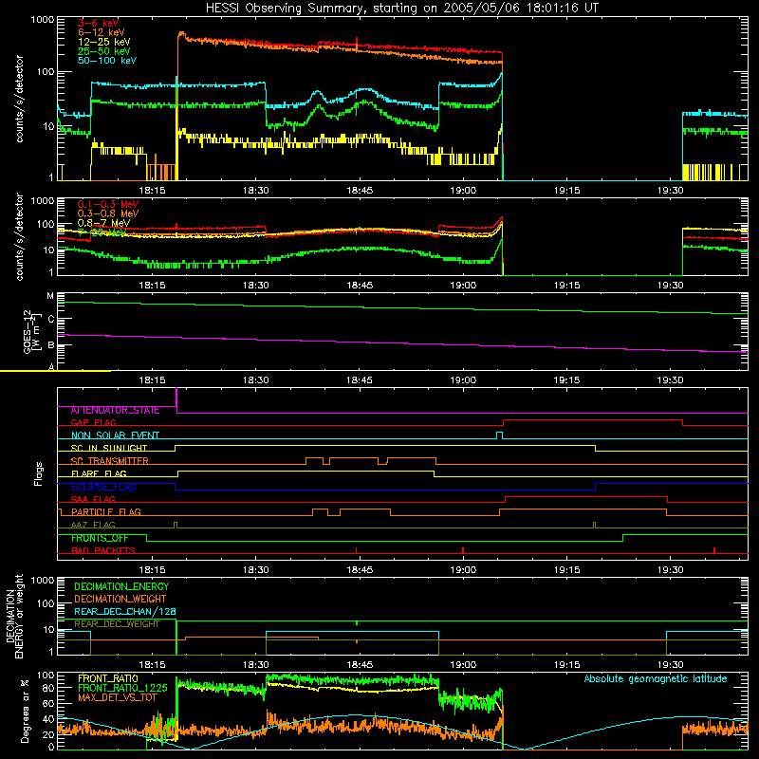Screen dimensions: 759x759
Task: Click the SC_TRANSMITTER flag label
Action: tap(109, 460)
